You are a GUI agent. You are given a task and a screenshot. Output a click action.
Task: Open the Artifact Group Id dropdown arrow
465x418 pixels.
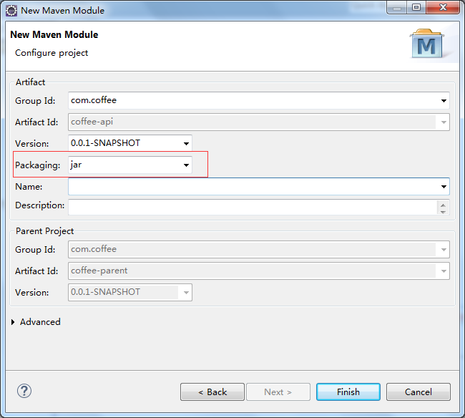pyautogui.click(x=444, y=101)
